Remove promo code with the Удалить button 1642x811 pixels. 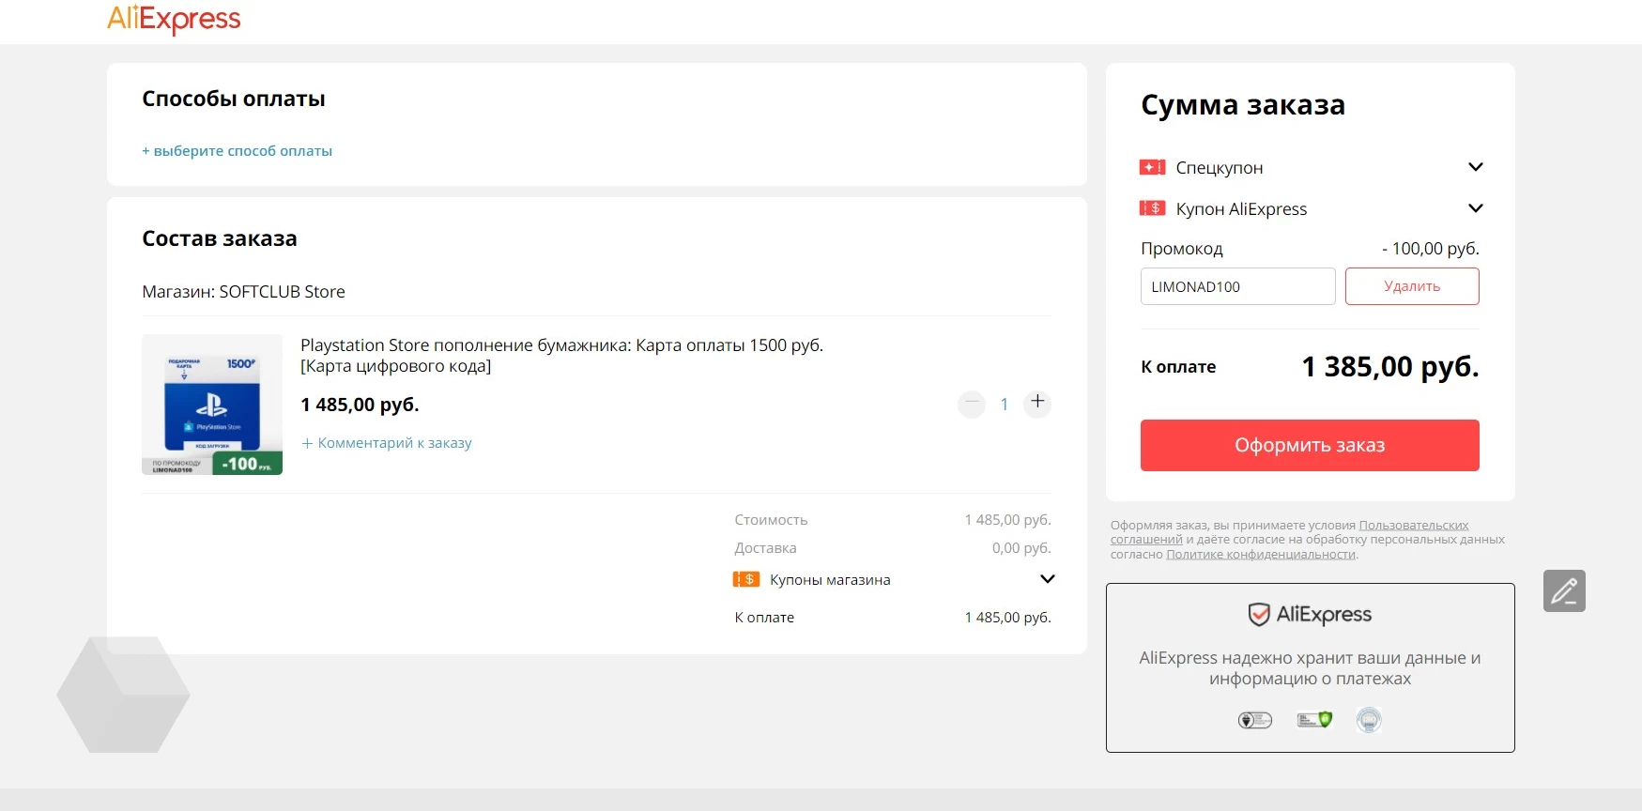pos(1412,286)
